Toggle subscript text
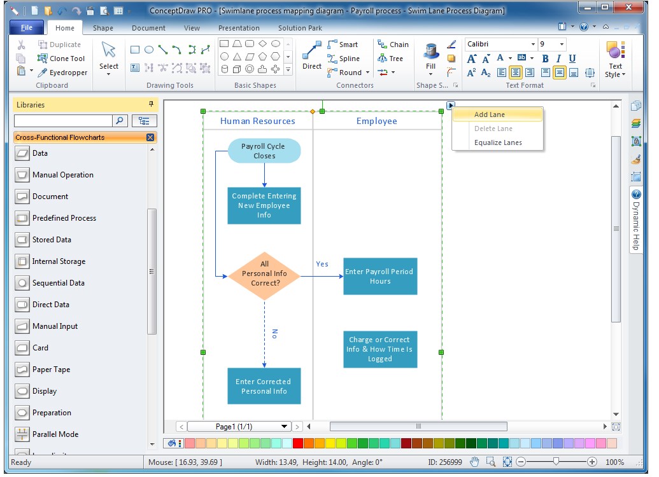Viewport: 659px width, 477px height. coord(486,73)
